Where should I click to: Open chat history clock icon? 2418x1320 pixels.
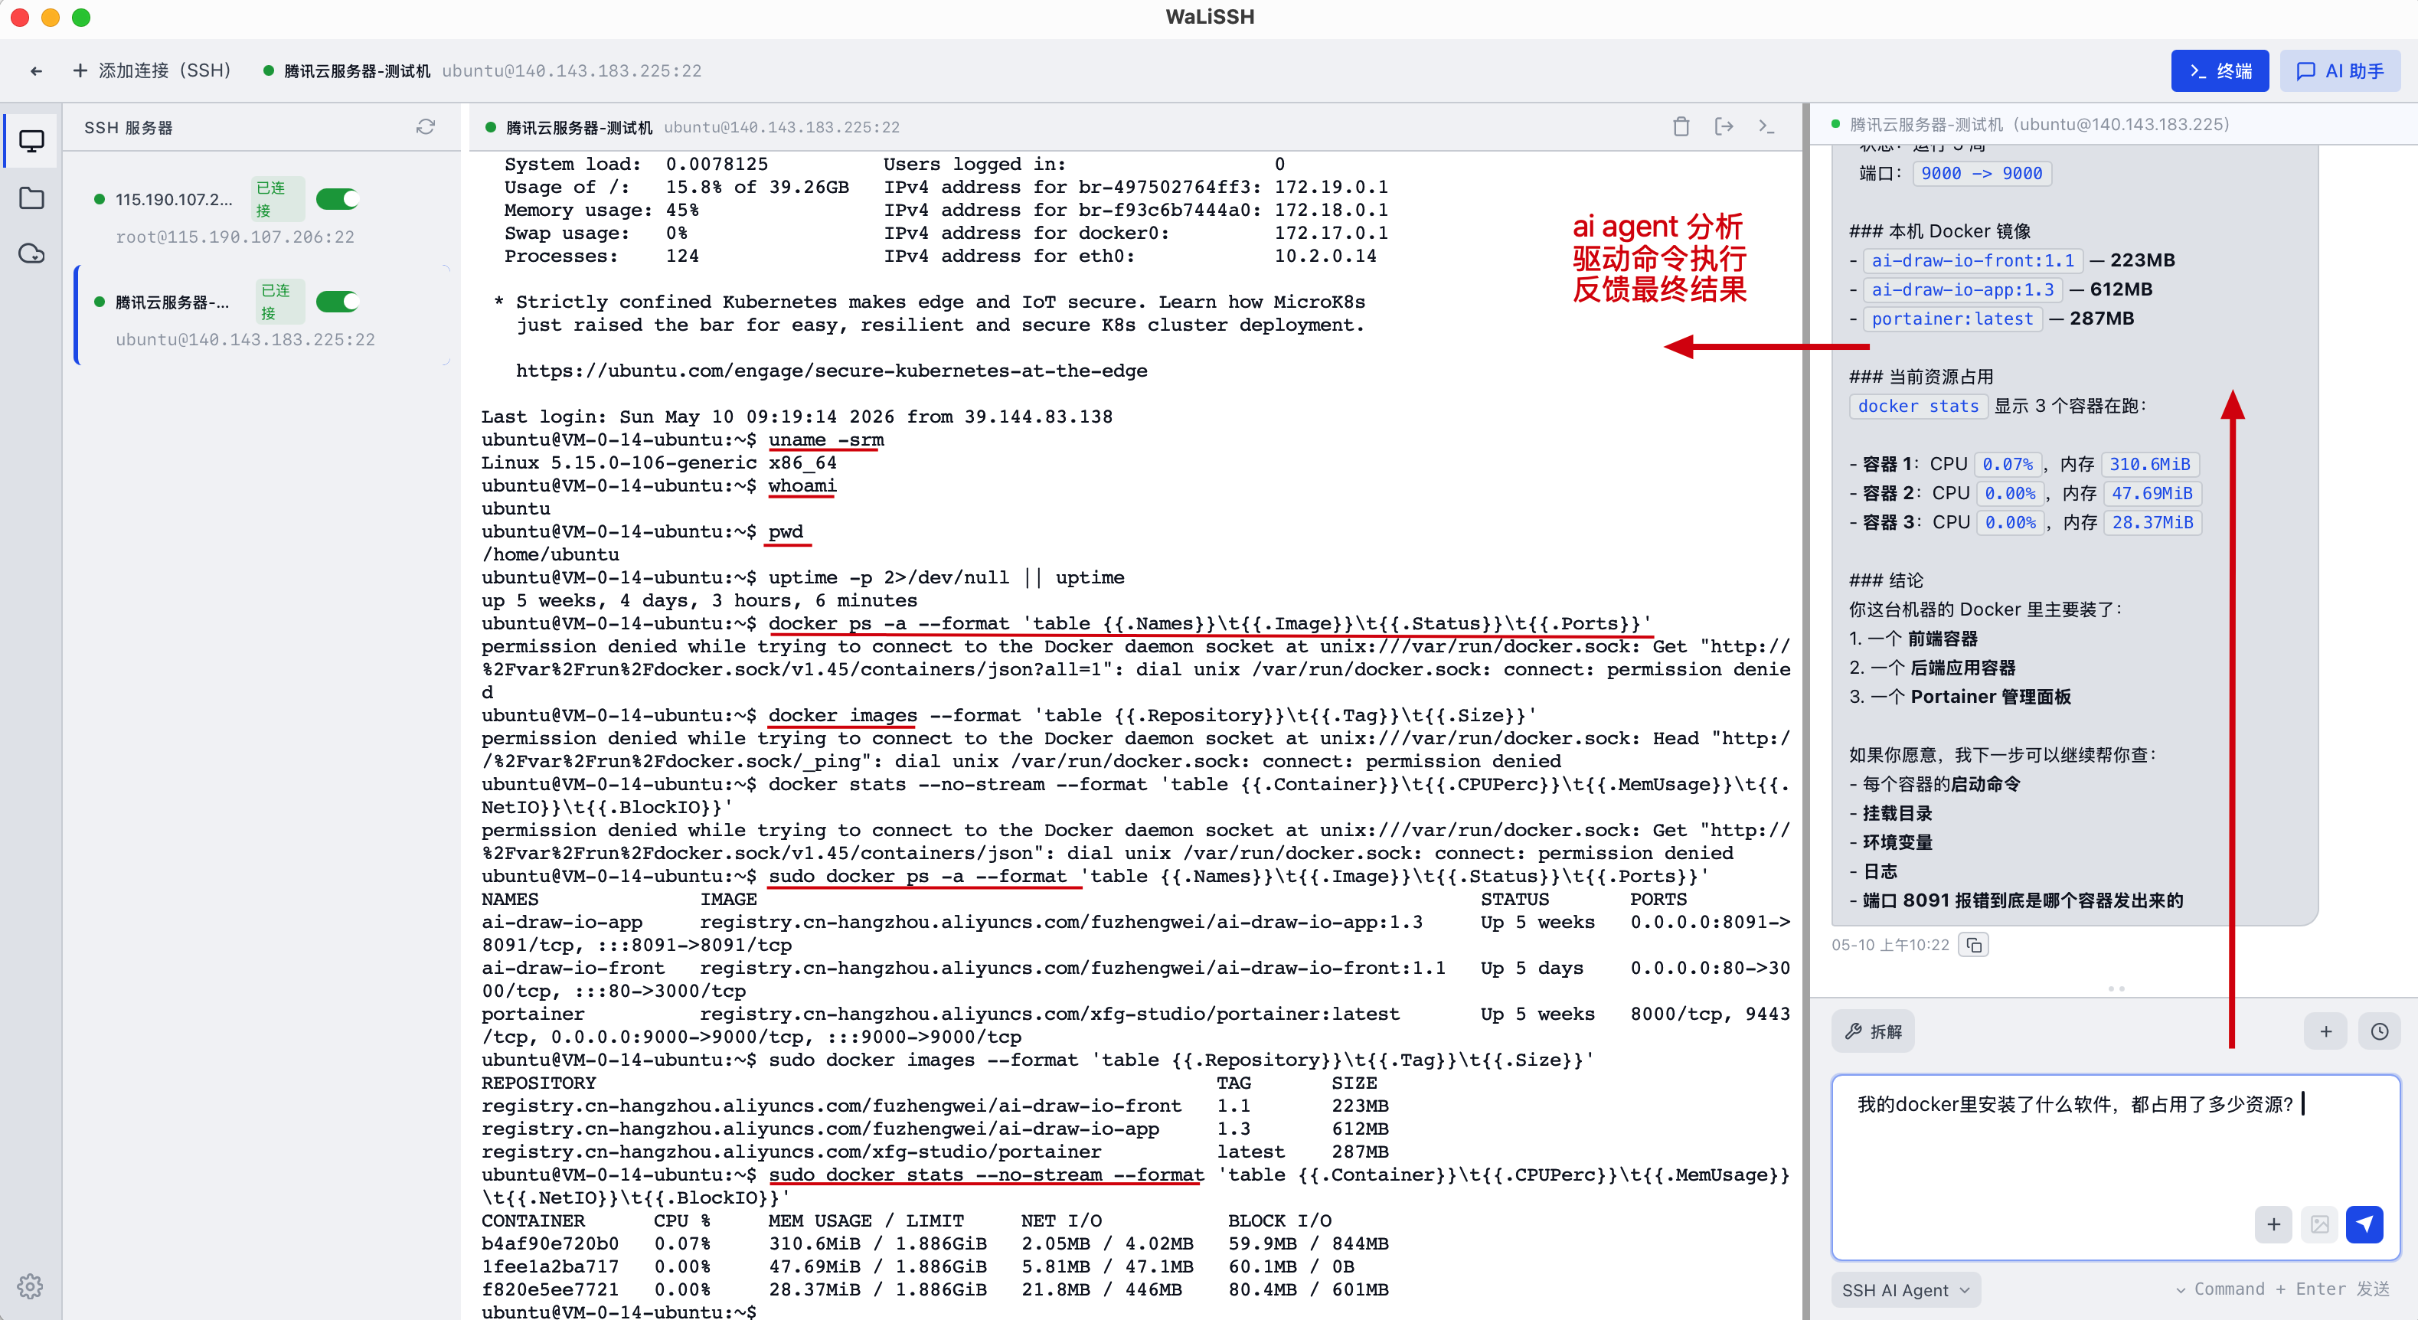click(2380, 1032)
